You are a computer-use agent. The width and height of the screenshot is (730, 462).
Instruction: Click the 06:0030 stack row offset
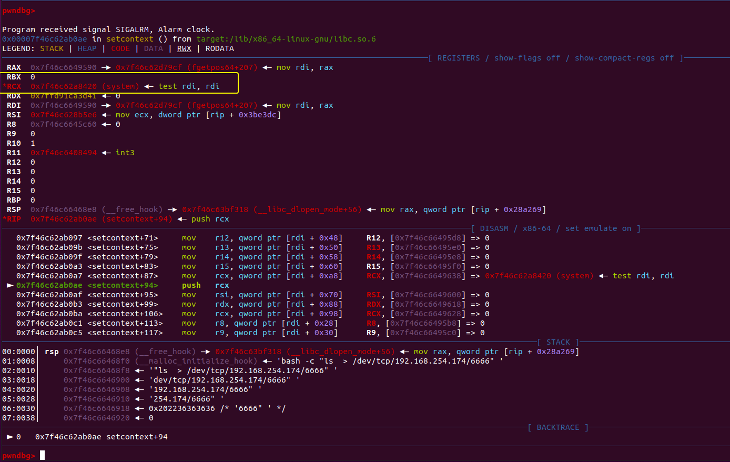tap(18, 408)
